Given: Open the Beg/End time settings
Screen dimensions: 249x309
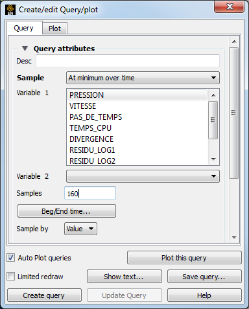Looking at the screenshot, I should [67, 211].
